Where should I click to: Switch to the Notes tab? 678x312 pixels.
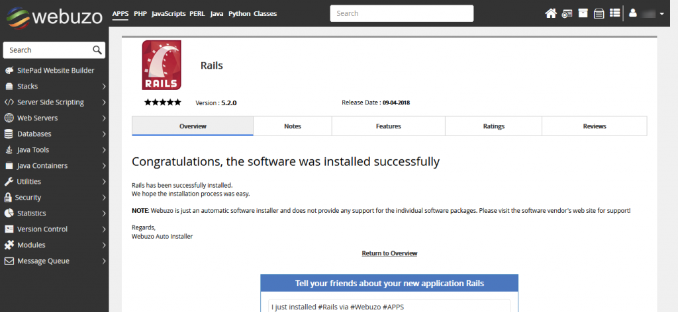tap(292, 126)
